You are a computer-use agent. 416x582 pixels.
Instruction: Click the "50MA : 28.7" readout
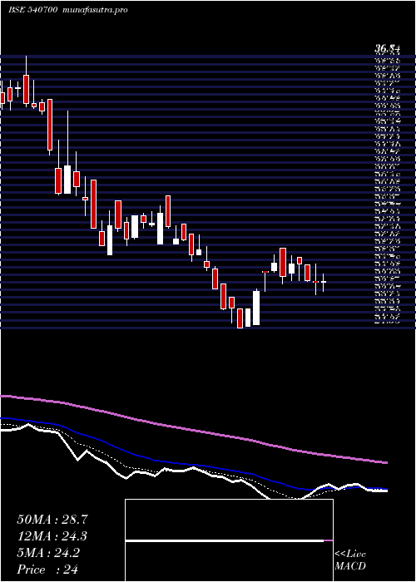pos(52,520)
